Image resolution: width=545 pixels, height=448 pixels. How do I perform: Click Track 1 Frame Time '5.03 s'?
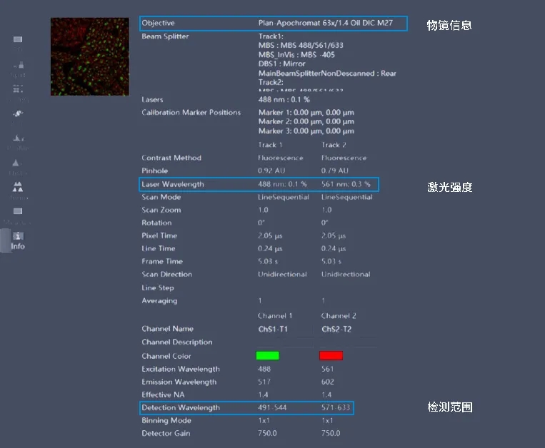[x=268, y=261]
